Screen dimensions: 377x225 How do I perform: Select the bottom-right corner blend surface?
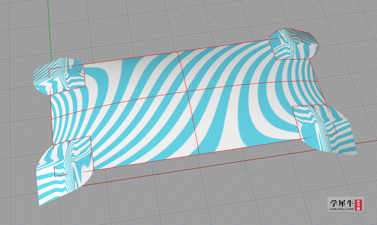(325, 130)
